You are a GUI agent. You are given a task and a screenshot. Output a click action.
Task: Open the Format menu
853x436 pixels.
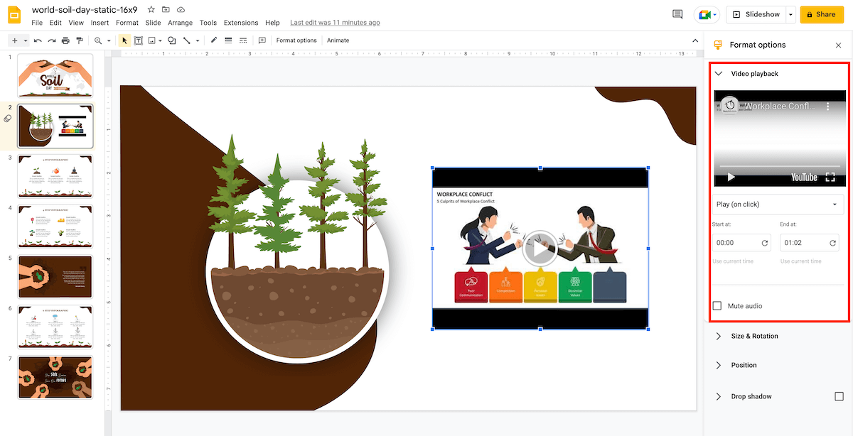(x=127, y=23)
